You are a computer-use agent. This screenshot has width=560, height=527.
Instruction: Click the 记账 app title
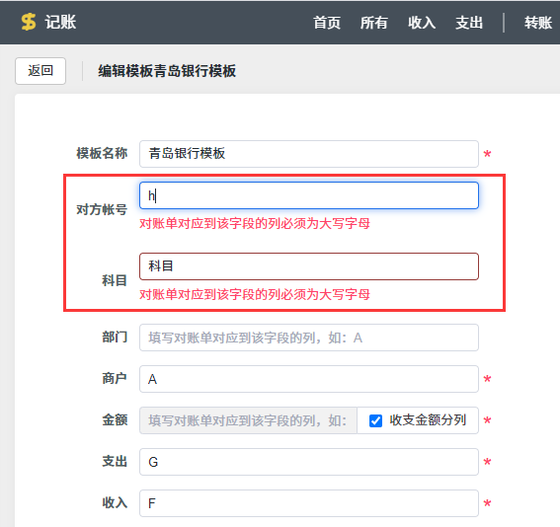click(x=60, y=22)
